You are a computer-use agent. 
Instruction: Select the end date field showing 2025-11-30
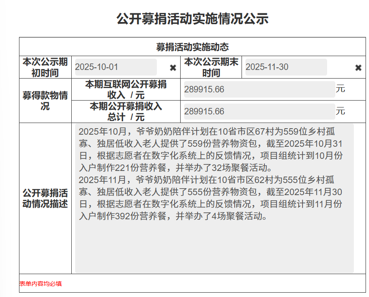pyautogui.click(x=285, y=67)
